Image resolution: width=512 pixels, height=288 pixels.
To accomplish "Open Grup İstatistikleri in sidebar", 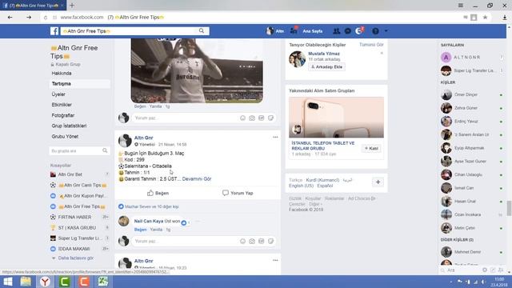I will [x=69, y=126].
